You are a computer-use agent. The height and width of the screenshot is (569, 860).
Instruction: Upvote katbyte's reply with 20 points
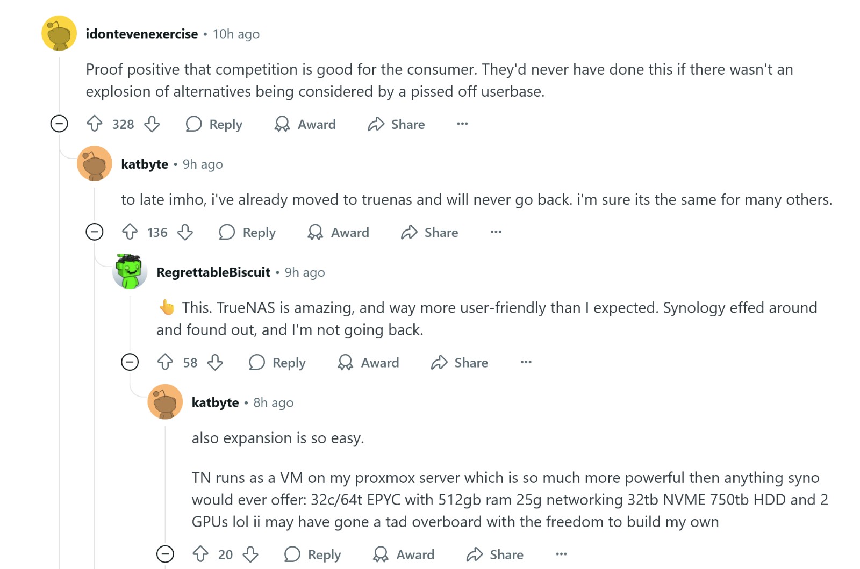coord(200,554)
